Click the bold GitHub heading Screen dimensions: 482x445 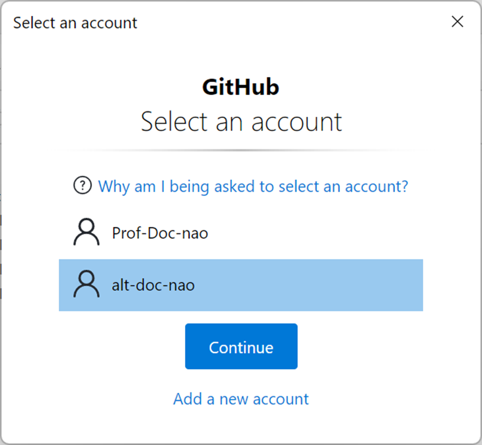coord(240,87)
